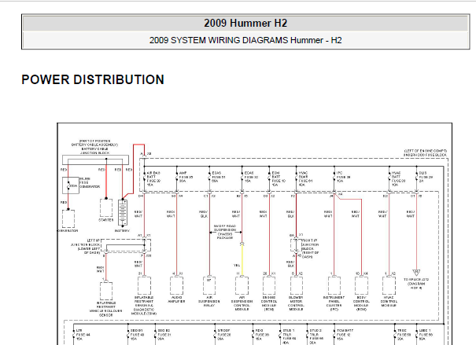This screenshot has width=476, height=345.
Task: Click the "SEO B1 FUSE" label
Action: point(137,334)
